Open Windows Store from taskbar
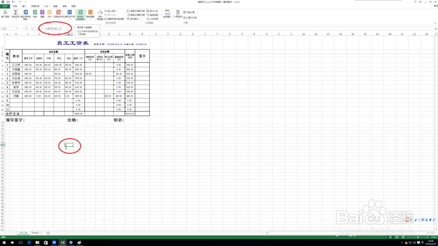The image size is (438, 246). click(x=46, y=243)
